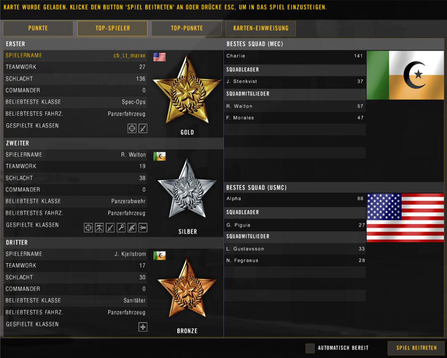Click the Dritter section header

click(x=114, y=242)
